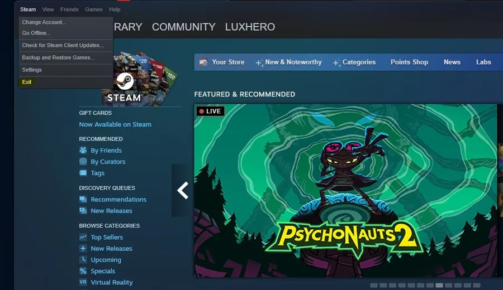
Task: Open the Steam menu
Action: [28, 9]
